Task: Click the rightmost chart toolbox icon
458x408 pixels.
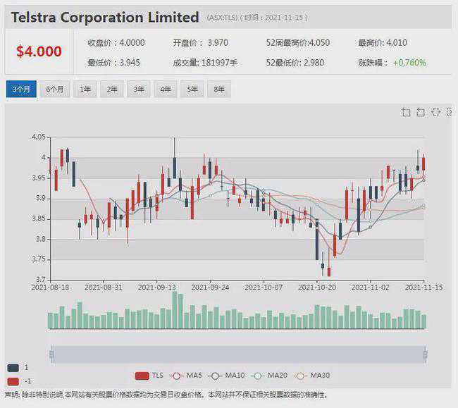Action: [450, 112]
